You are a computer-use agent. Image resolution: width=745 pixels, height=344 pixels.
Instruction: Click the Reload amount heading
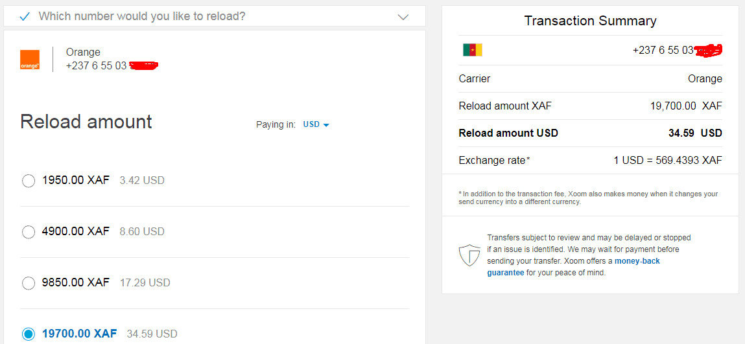pyautogui.click(x=86, y=122)
